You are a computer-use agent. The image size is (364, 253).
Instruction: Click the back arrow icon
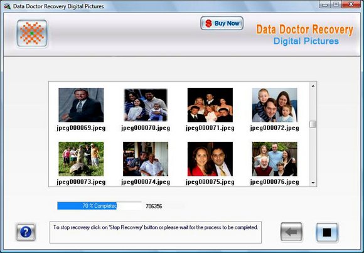(x=291, y=232)
